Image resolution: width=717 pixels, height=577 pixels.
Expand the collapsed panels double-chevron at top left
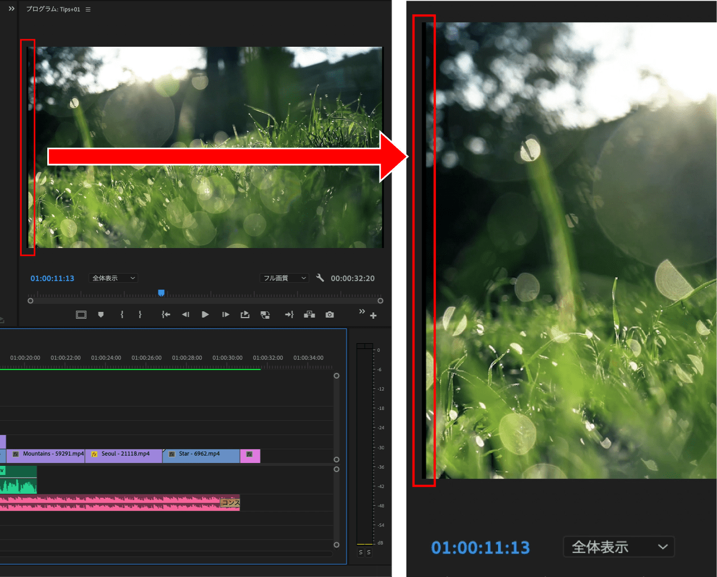(x=11, y=9)
